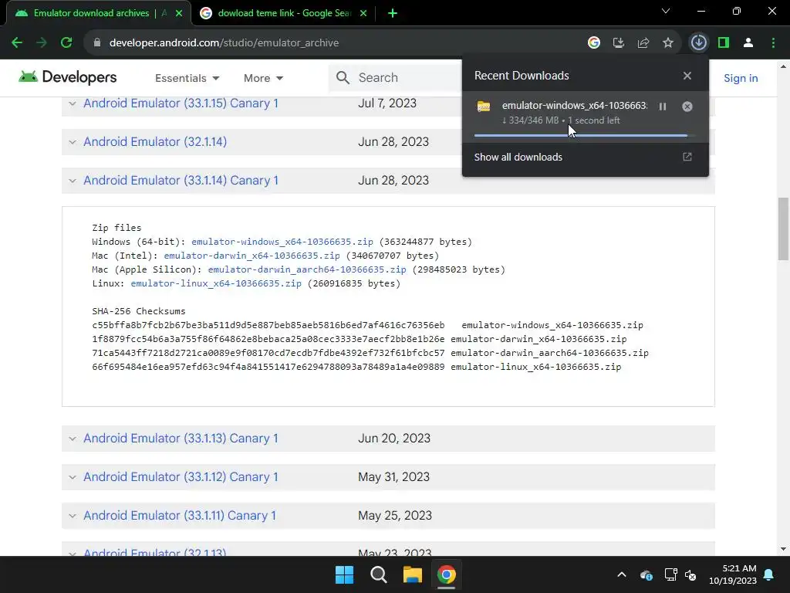
Task: Click the chevron beside Android Emulator (33.1.13)
Action: pyautogui.click(x=73, y=439)
